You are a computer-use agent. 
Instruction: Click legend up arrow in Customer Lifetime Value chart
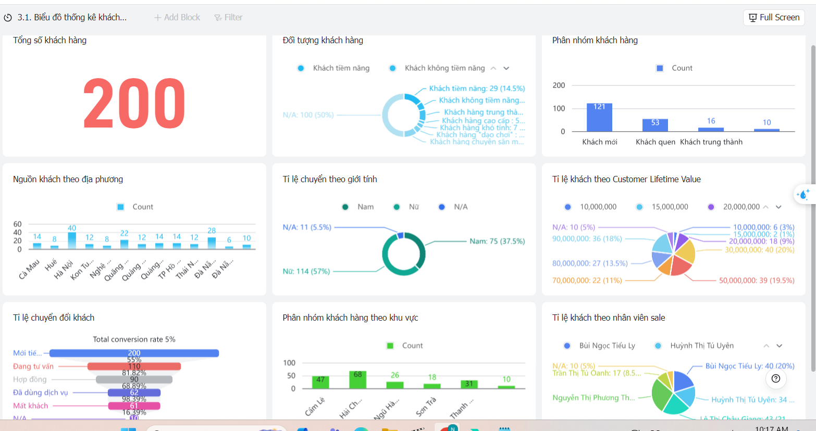tap(766, 207)
